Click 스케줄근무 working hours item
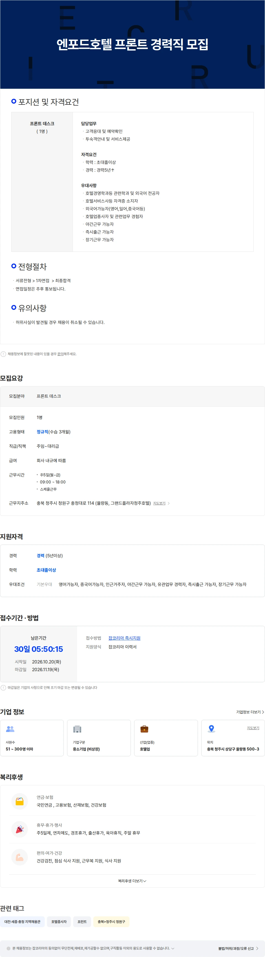 (x=48, y=489)
